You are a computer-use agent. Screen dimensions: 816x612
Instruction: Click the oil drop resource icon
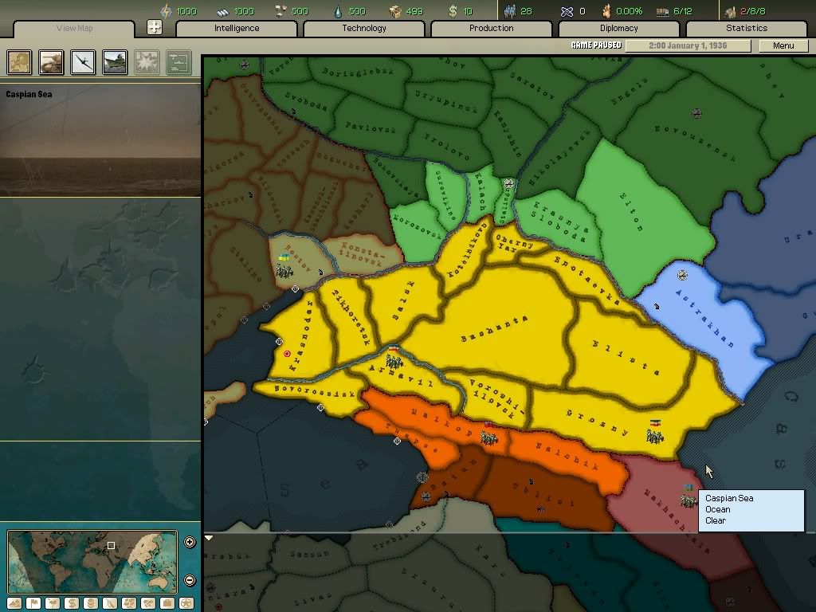[x=338, y=11]
